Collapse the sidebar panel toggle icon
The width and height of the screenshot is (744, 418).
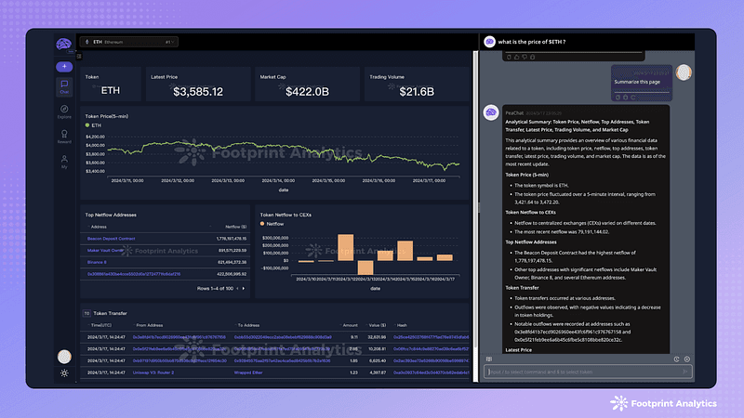point(79,57)
